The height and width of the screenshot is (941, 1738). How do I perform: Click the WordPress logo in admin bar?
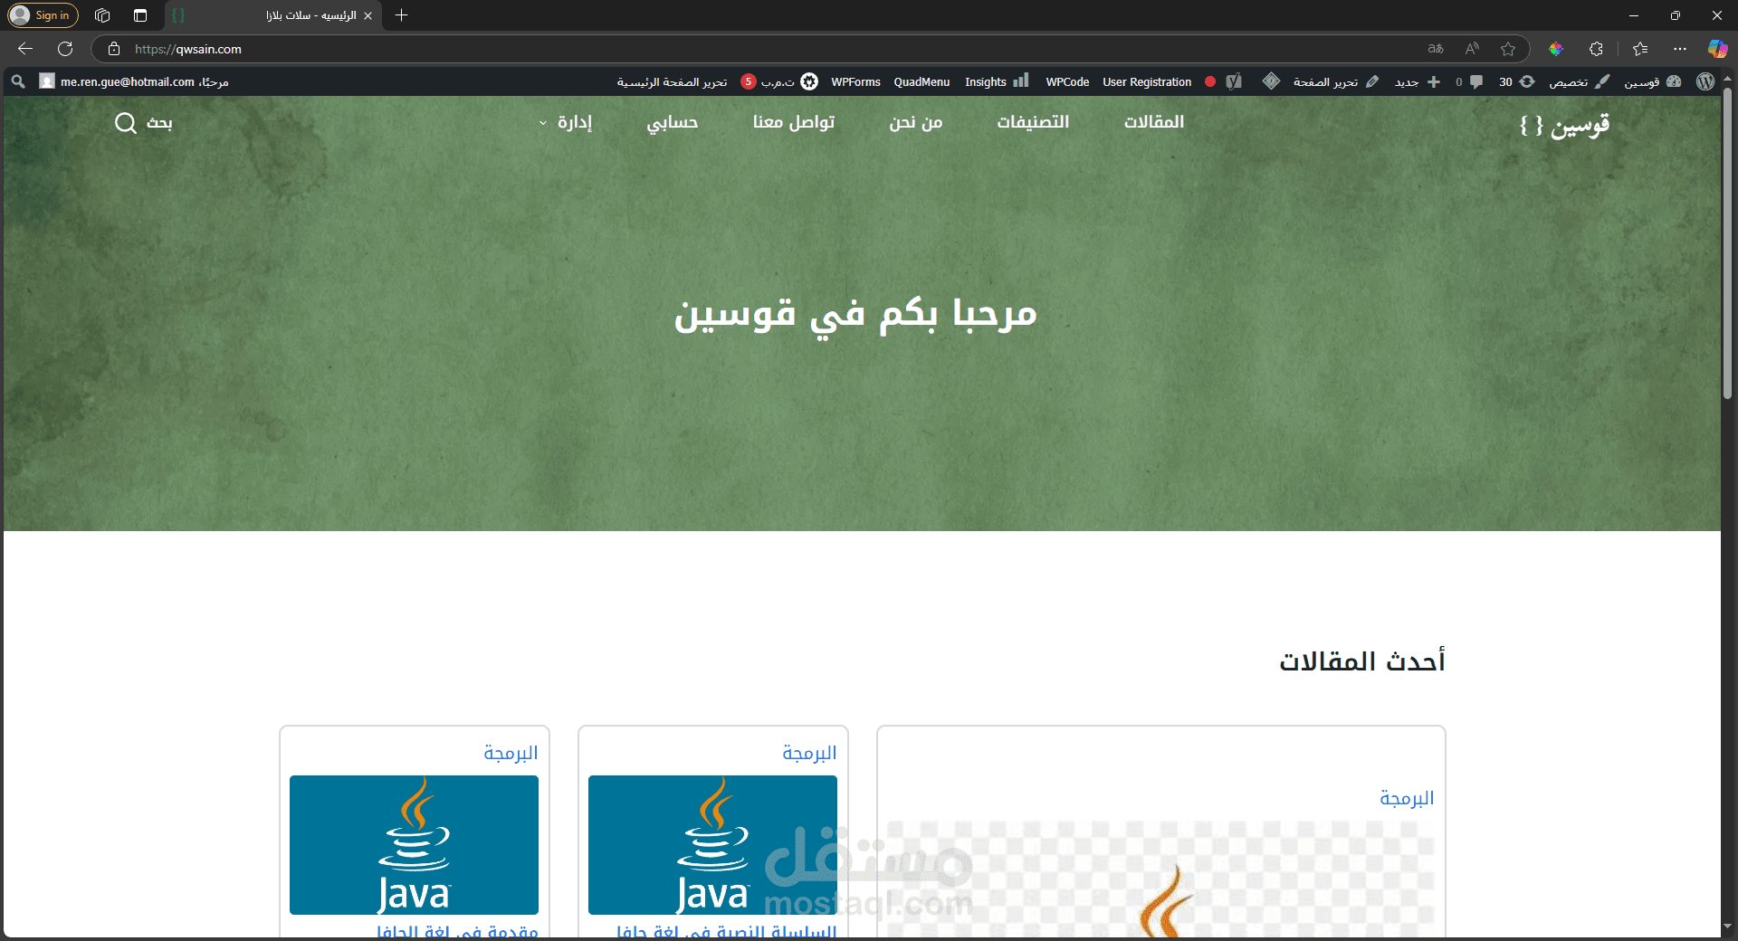click(x=1705, y=81)
